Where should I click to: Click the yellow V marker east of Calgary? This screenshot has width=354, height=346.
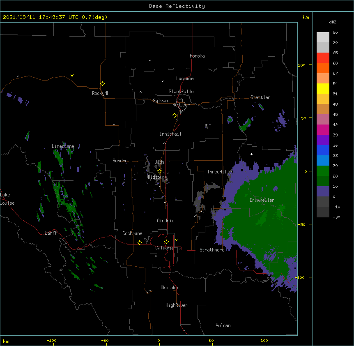click(x=176, y=240)
